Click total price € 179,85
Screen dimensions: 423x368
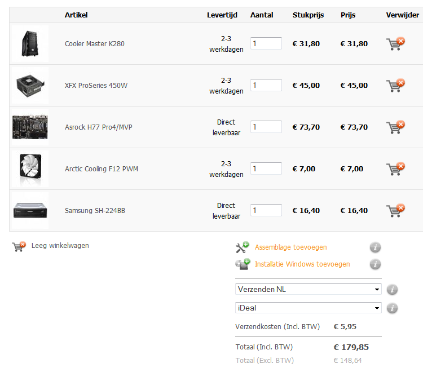coord(351,347)
